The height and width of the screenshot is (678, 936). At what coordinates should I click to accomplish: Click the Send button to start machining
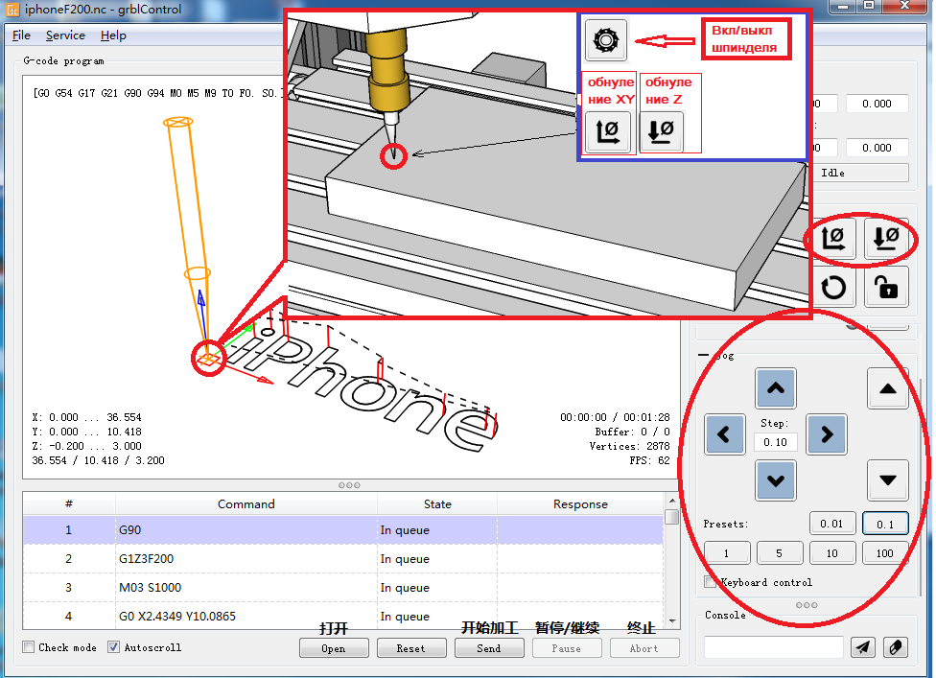[x=489, y=648]
